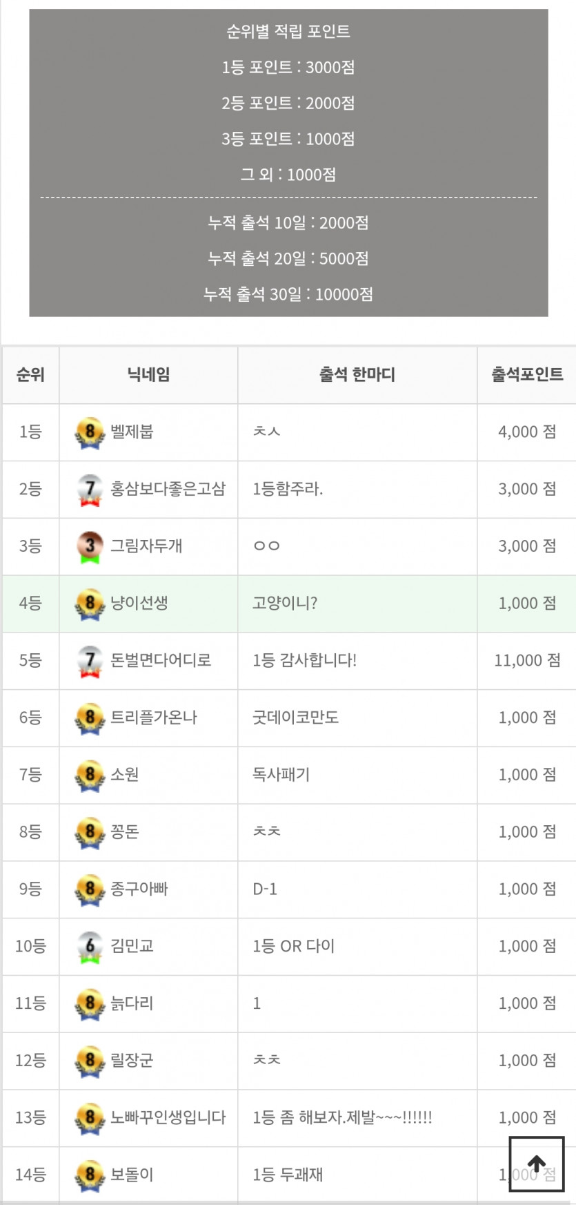Open the profile of nickname 트리플가온나

coord(154,717)
